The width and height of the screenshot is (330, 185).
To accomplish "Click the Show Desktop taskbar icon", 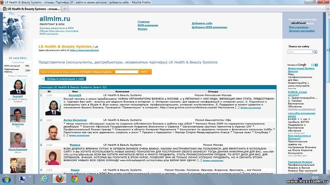I will (x=22, y=179).
